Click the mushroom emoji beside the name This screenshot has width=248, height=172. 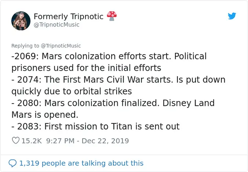tap(111, 16)
